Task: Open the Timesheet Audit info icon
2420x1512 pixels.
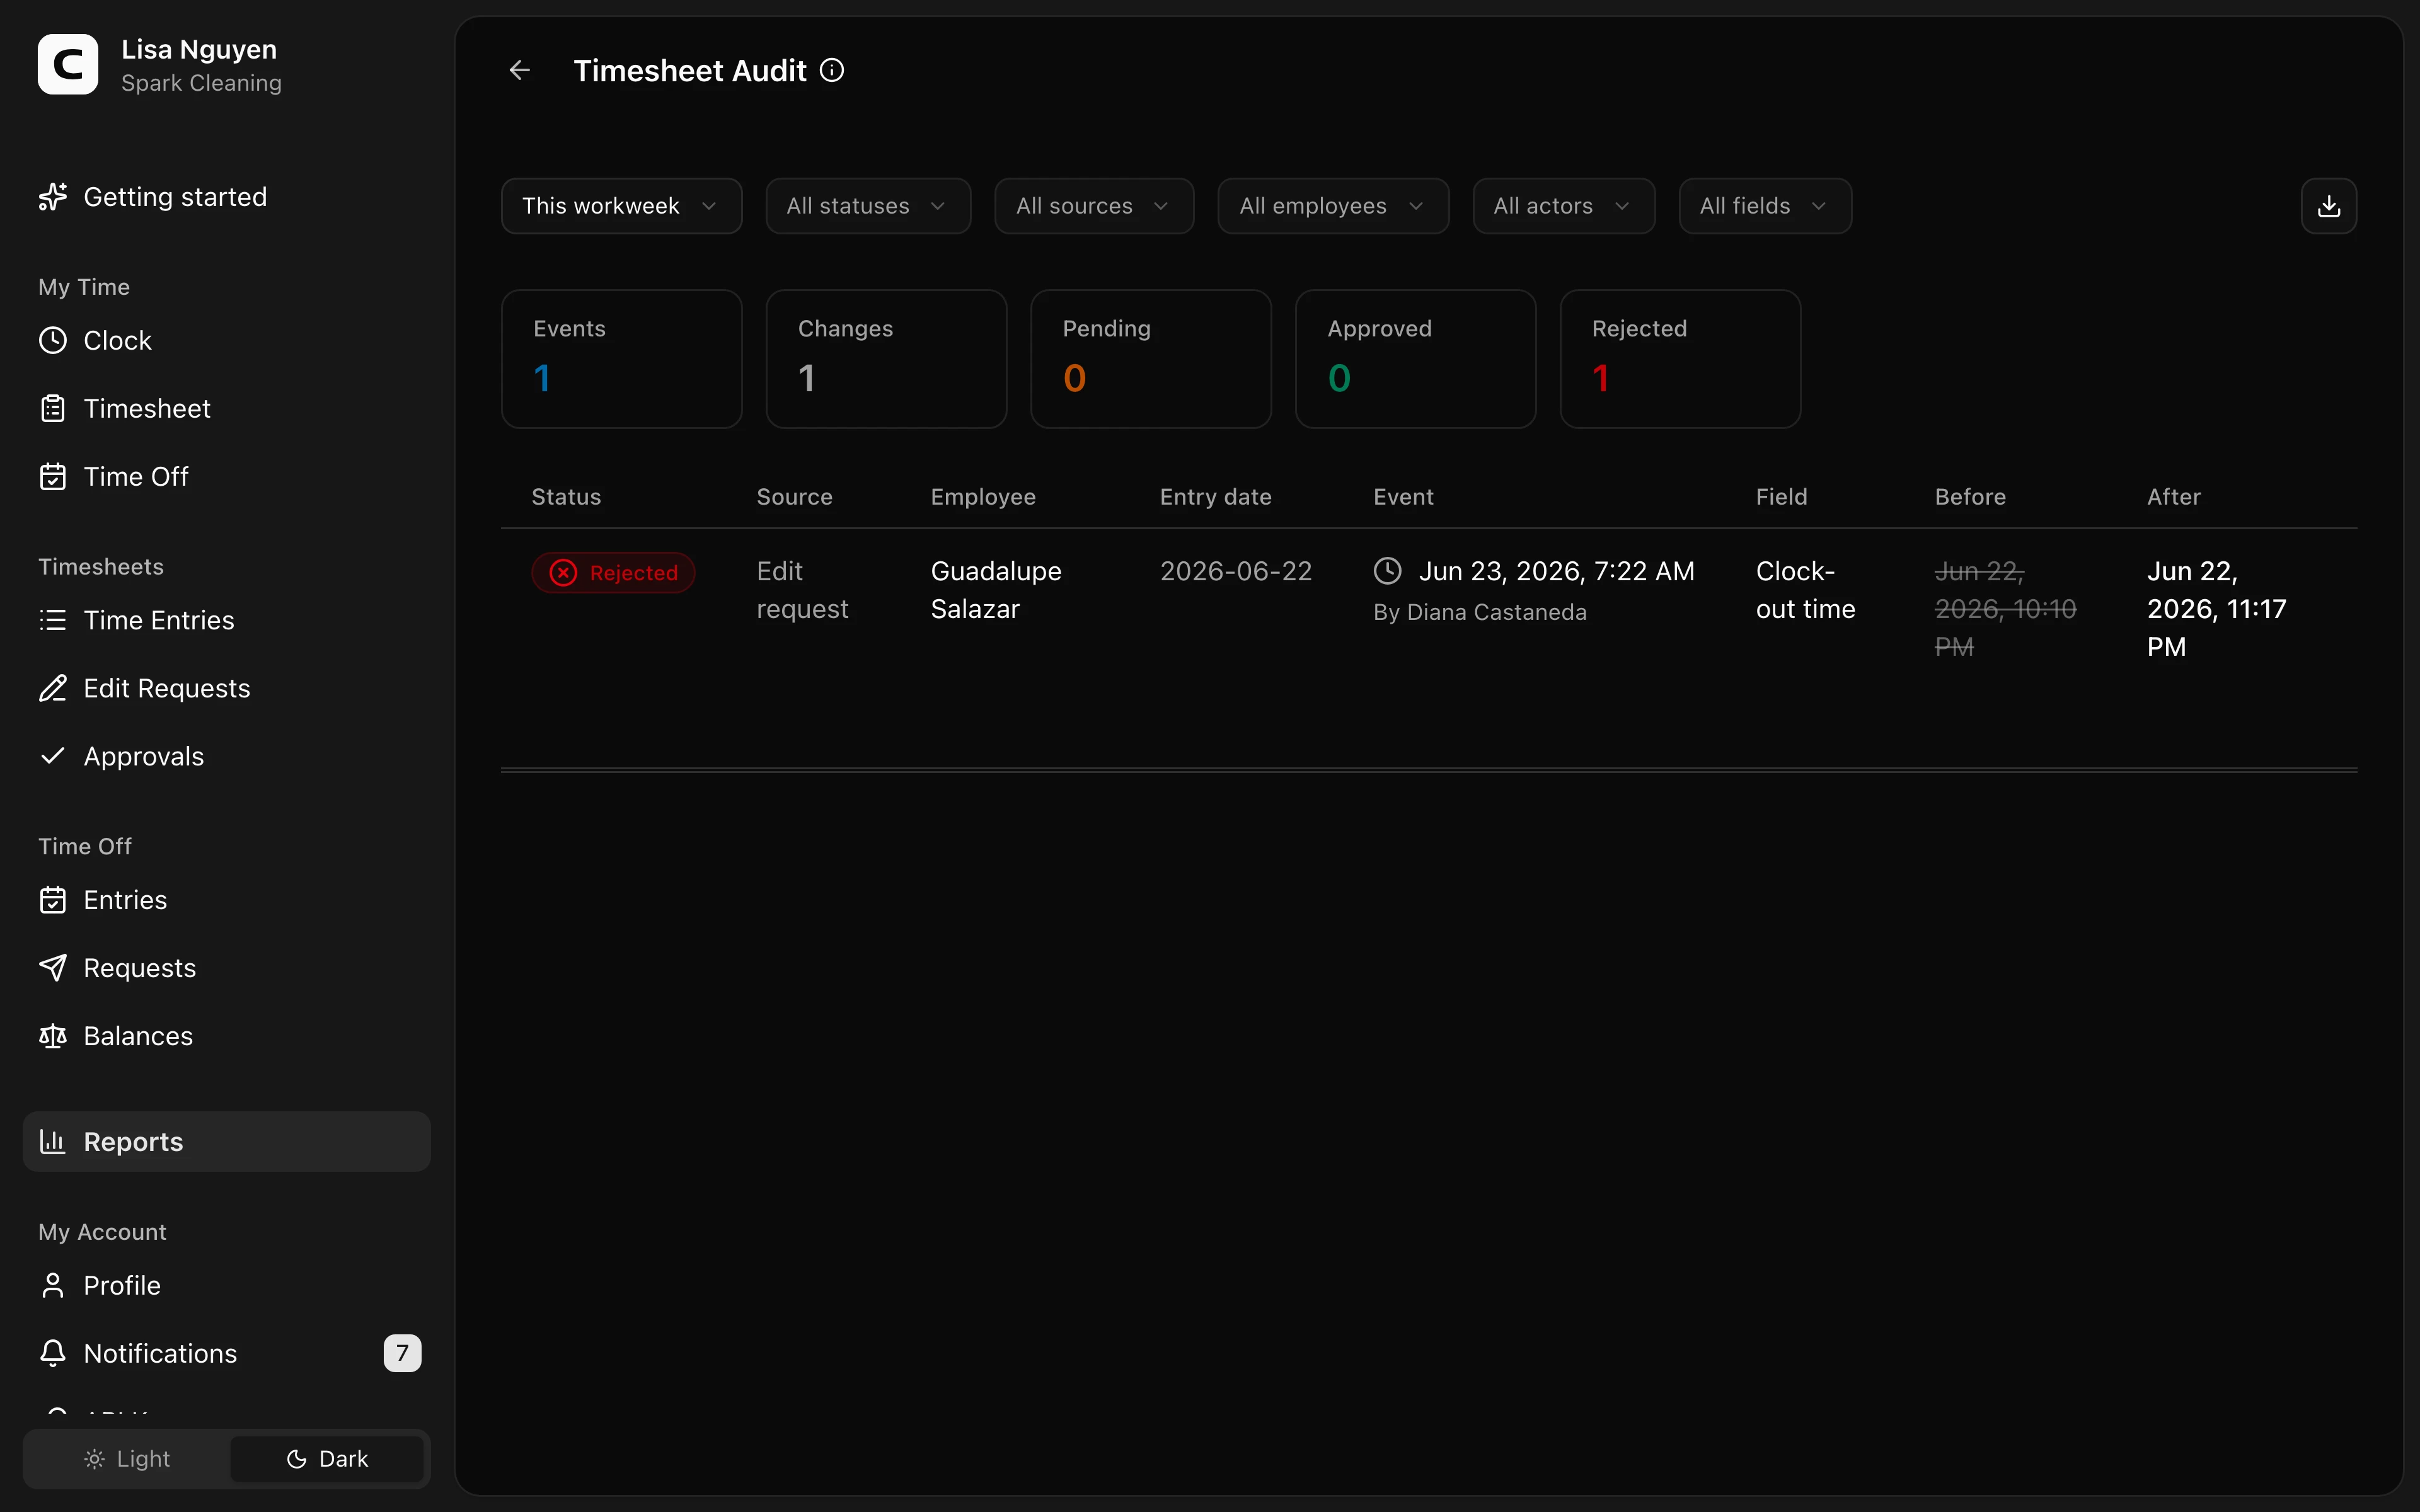Action: pyautogui.click(x=832, y=70)
